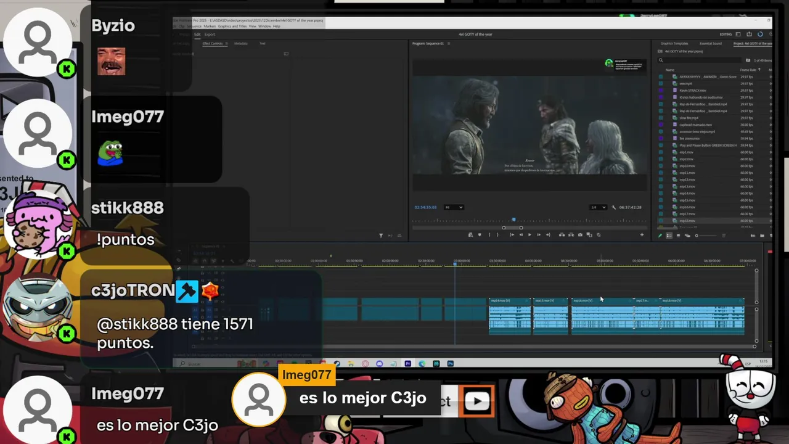The width and height of the screenshot is (789, 444).
Task: Switch to the Essential Sound tab
Action: click(x=711, y=43)
